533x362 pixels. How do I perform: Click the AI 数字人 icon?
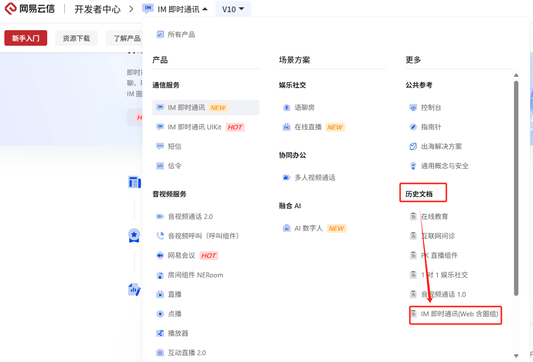coord(287,228)
